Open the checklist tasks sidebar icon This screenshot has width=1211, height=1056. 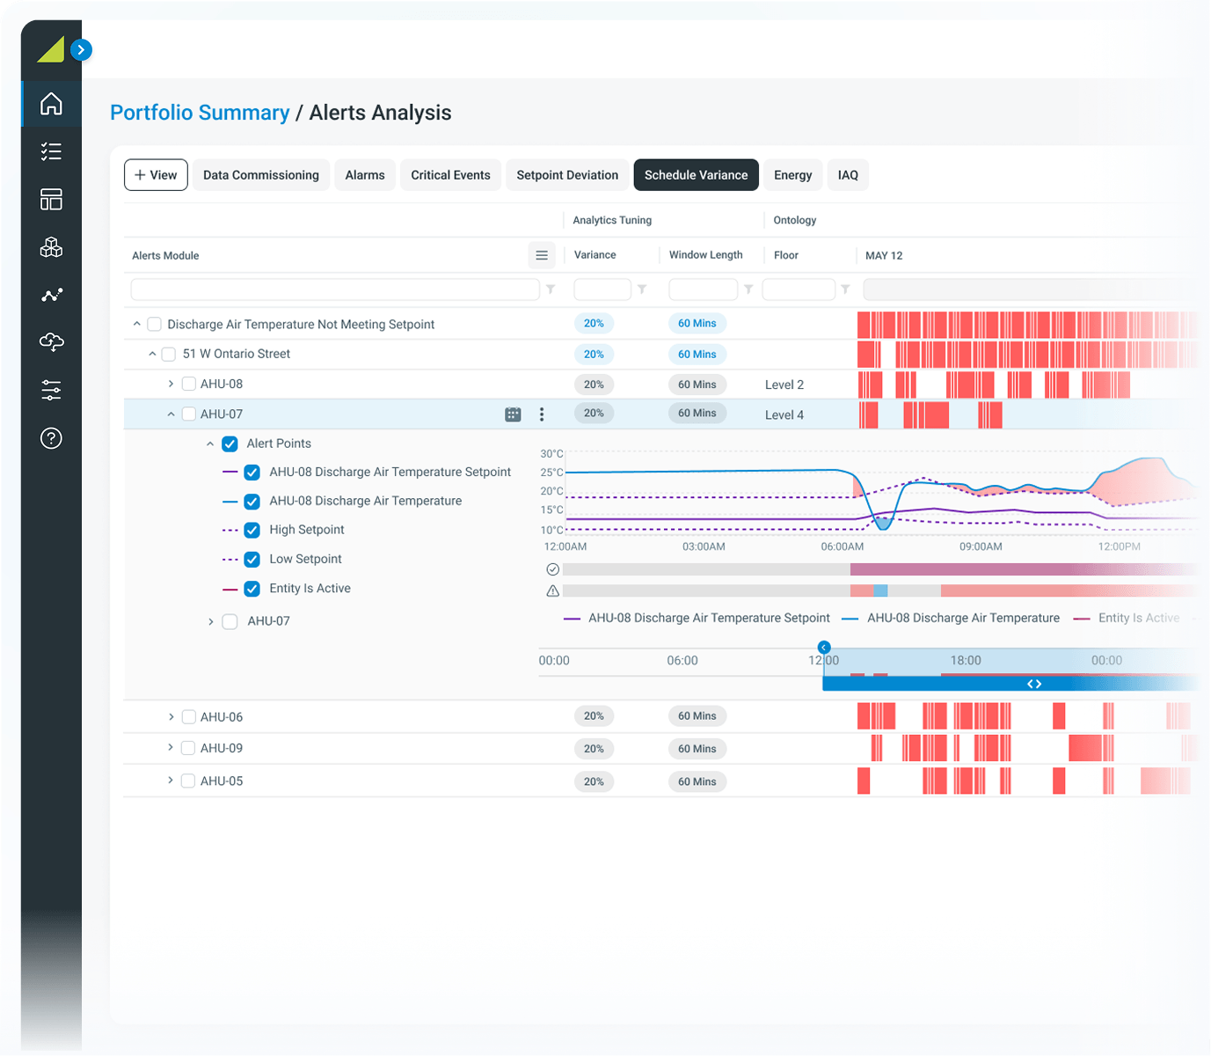tap(51, 151)
